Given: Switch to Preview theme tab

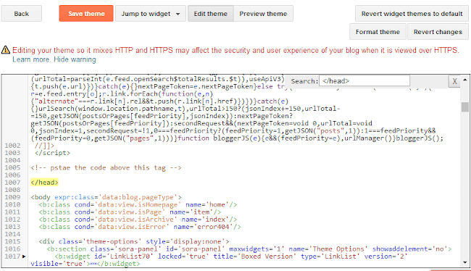Looking at the screenshot, I should [263, 14].
